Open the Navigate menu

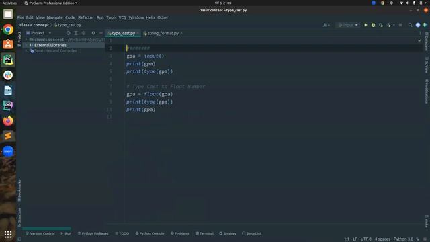pos(54,17)
